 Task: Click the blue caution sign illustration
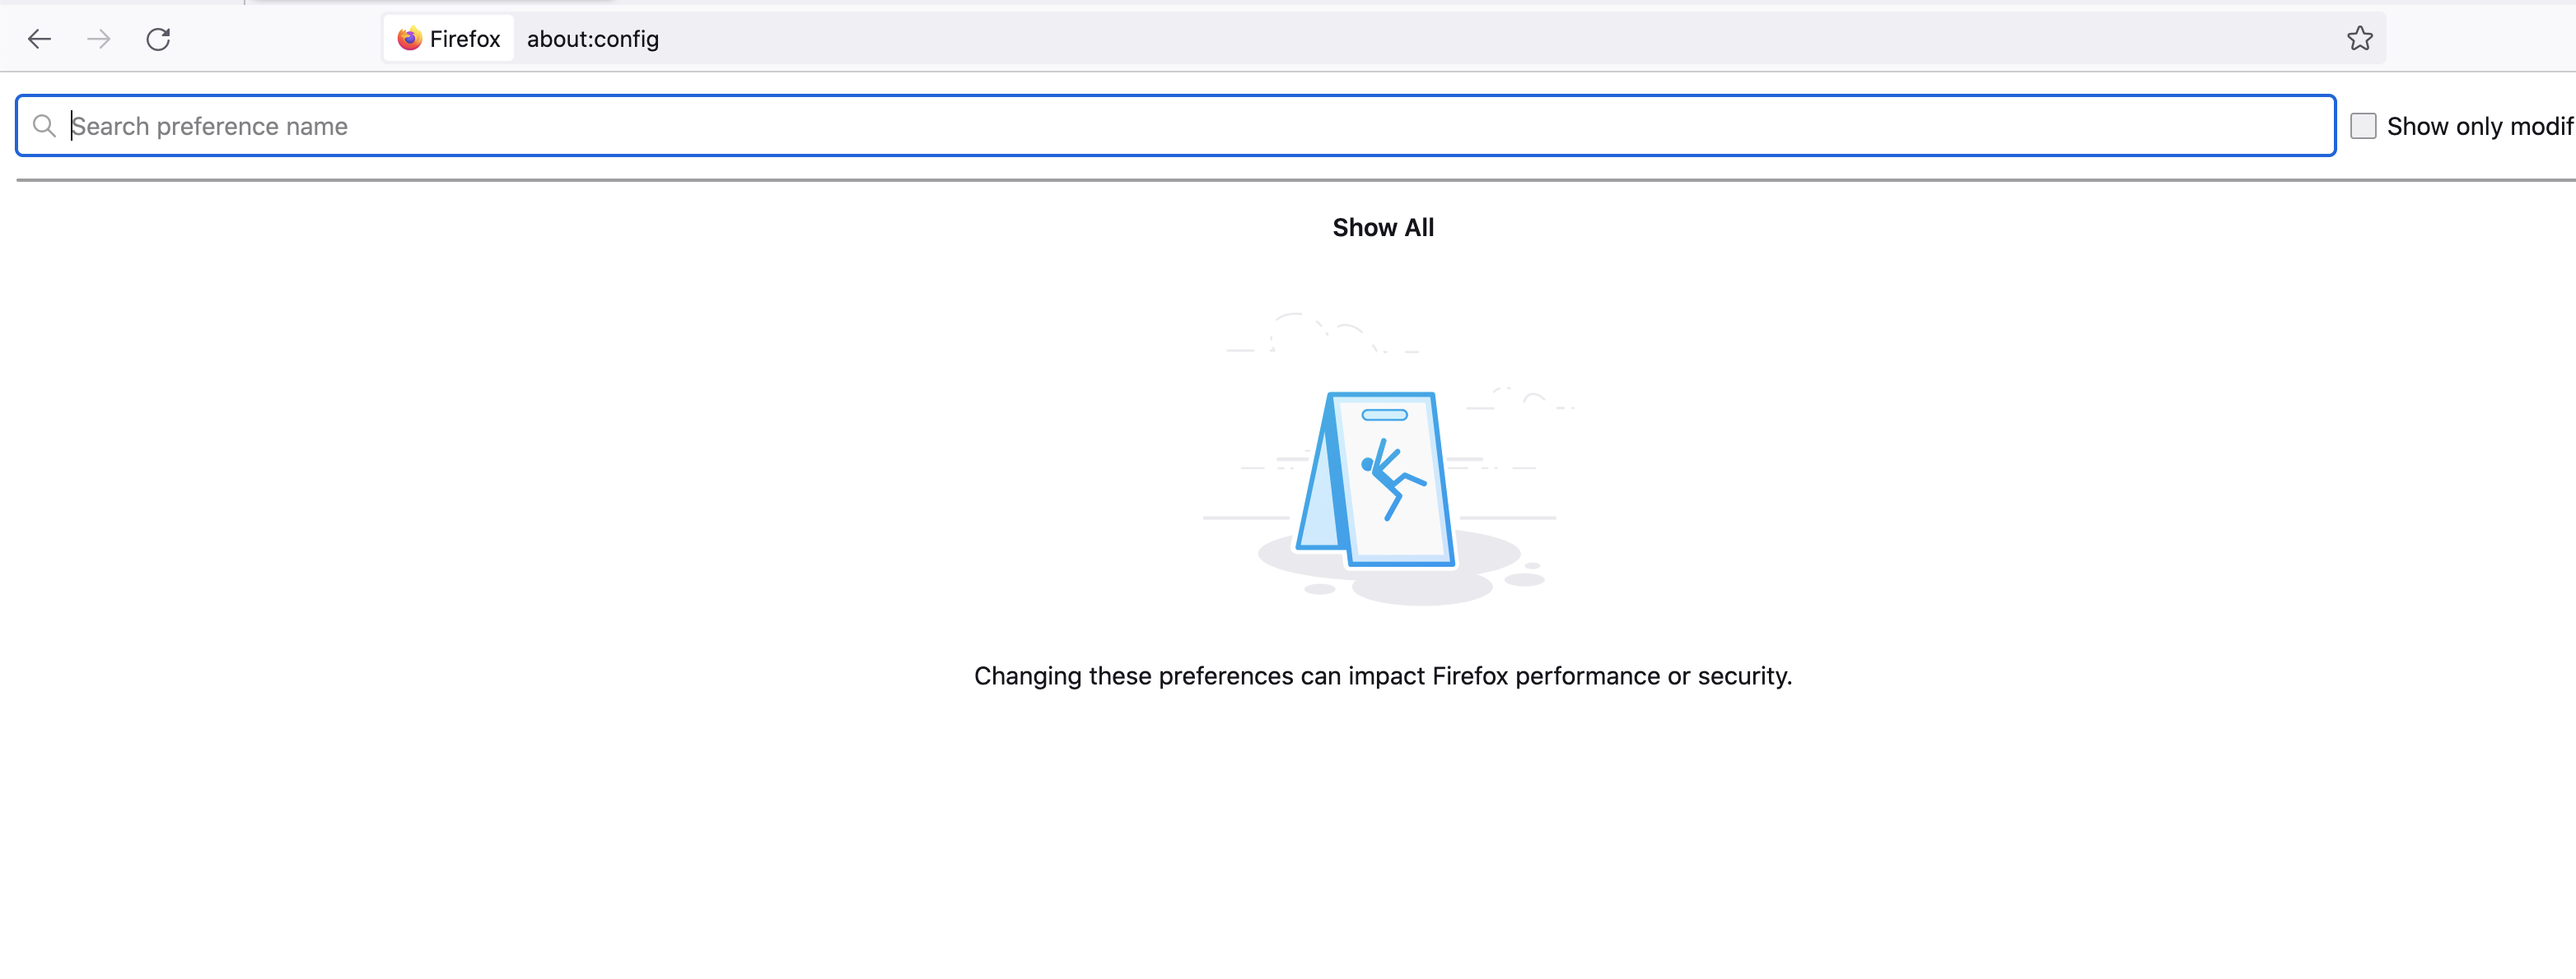[1376, 480]
